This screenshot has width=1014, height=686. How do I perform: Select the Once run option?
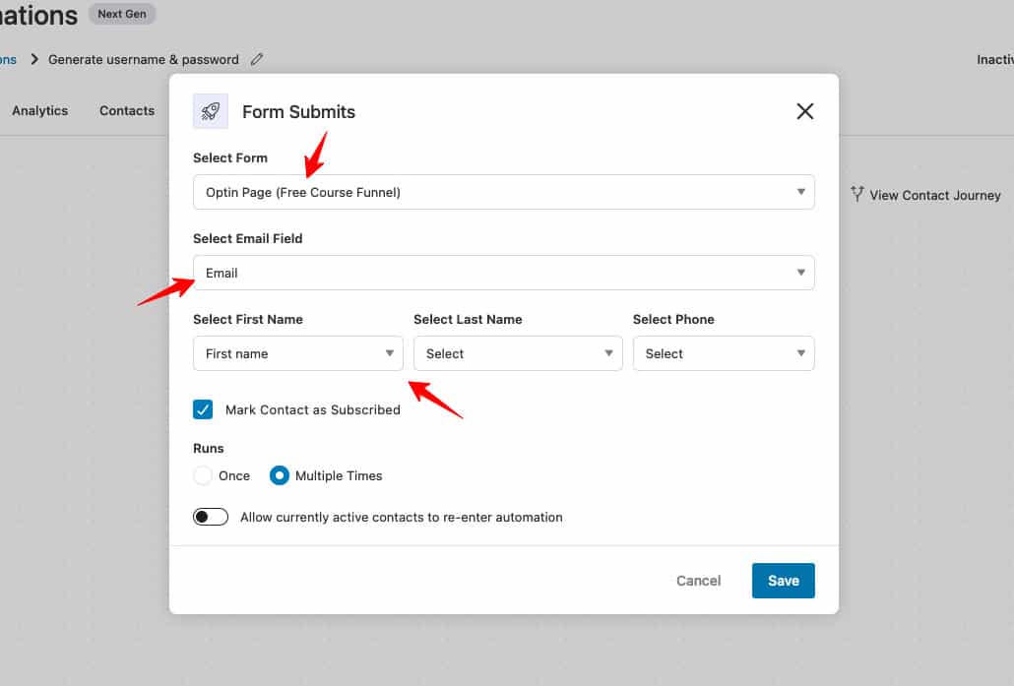tap(201, 475)
